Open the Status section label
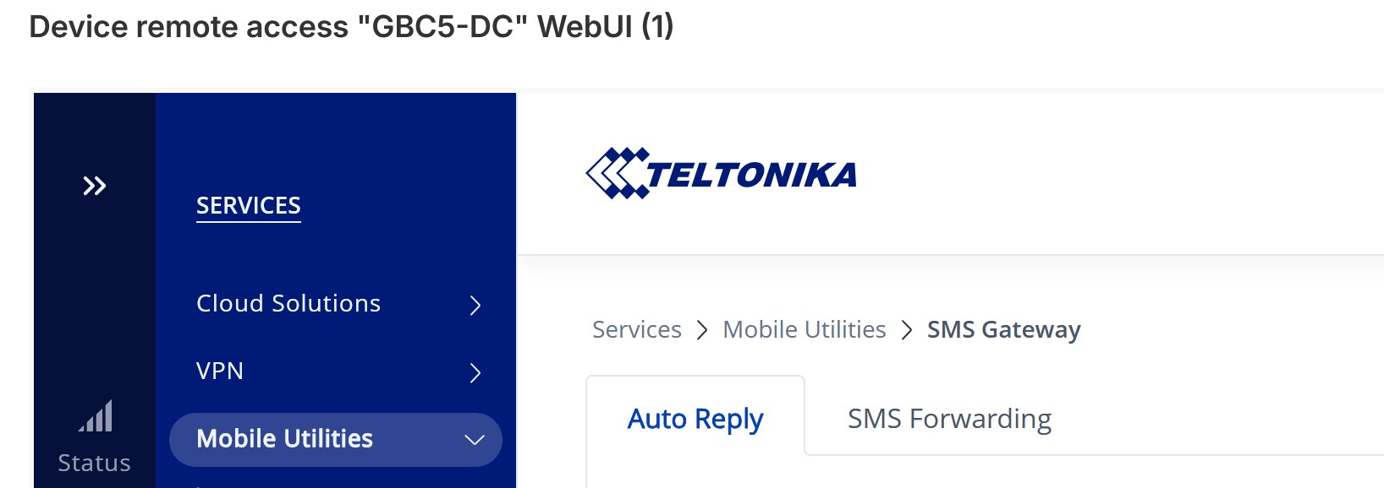This screenshot has width=1384, height=488. [x=94, y=464]
